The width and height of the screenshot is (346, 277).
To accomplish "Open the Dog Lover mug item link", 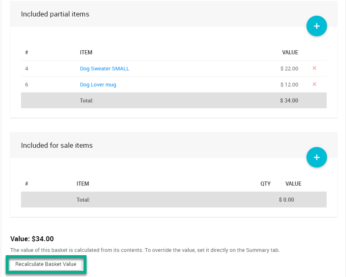I will click(x=98, y=85).
